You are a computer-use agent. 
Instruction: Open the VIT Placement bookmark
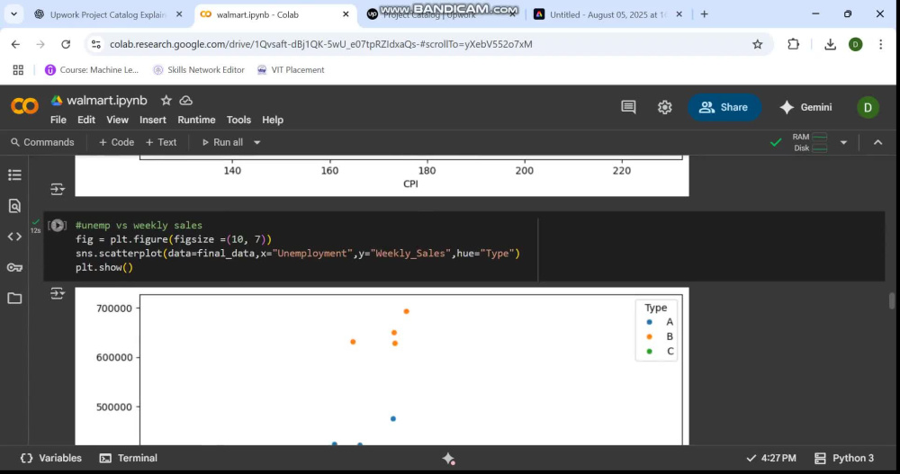tap(291, 70)
